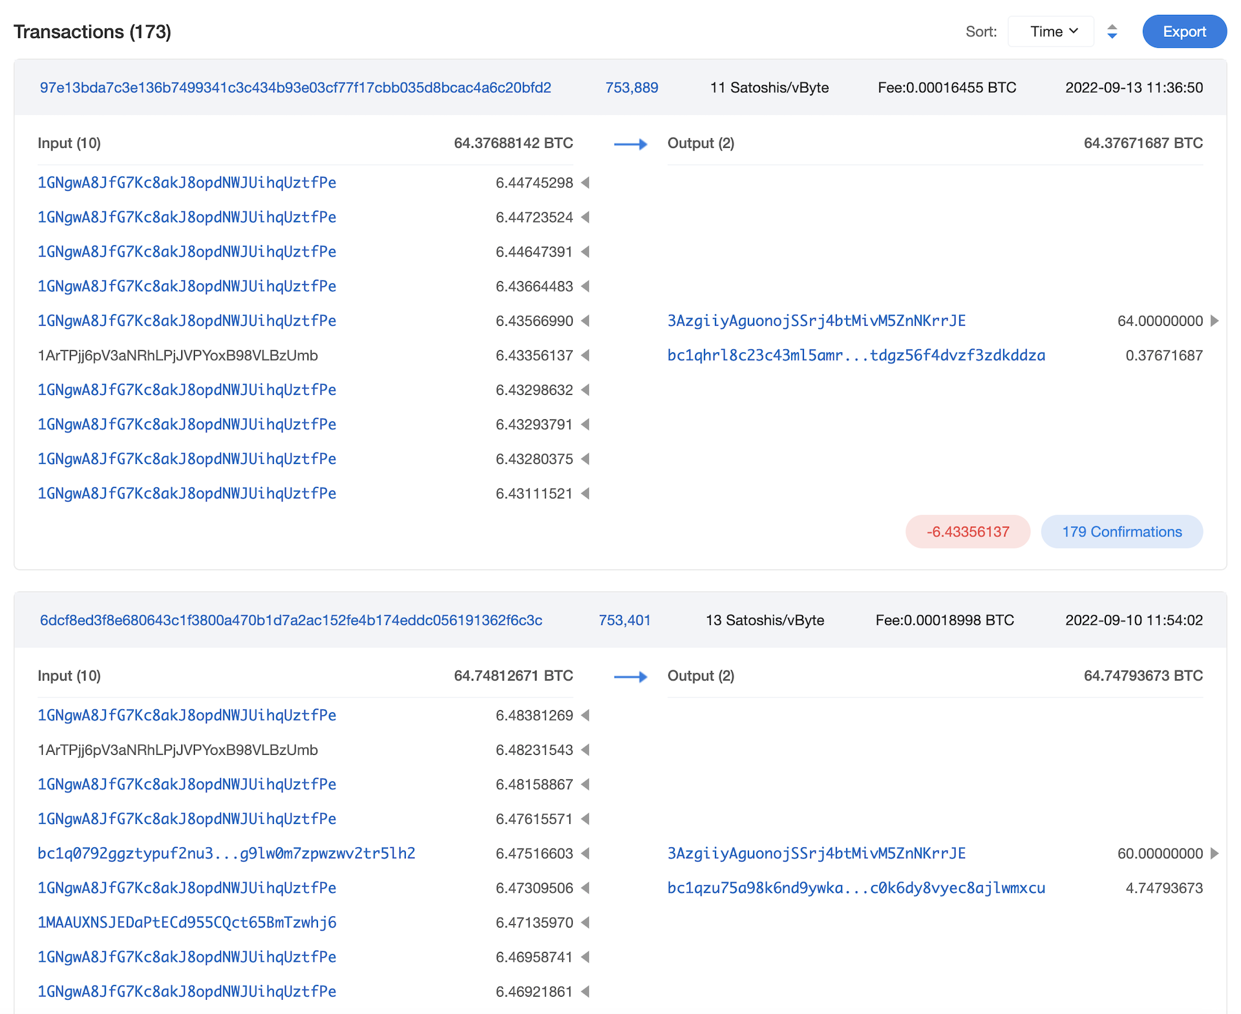Open transaction hash starting with 97e13bda7c3e

(295, 88)
